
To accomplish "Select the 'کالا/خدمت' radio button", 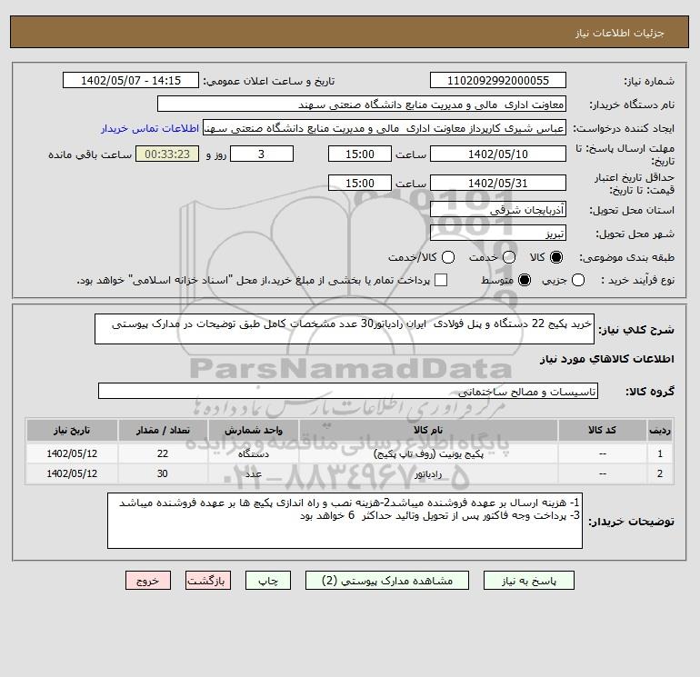I will click(448, 257).
